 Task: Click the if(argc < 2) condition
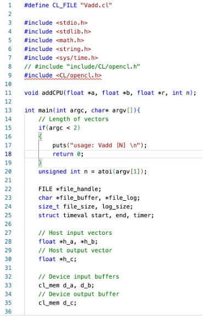[59, 128]
